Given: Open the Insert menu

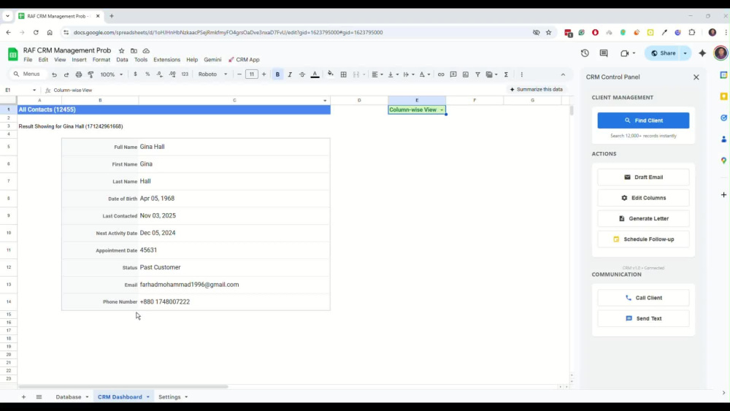Looking at the screenshot, I should pyautogui.click(x=79, y=60).
